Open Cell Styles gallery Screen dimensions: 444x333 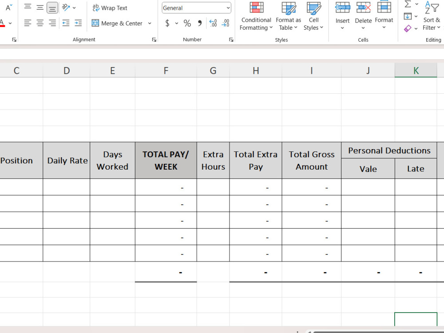pos(313,16)
